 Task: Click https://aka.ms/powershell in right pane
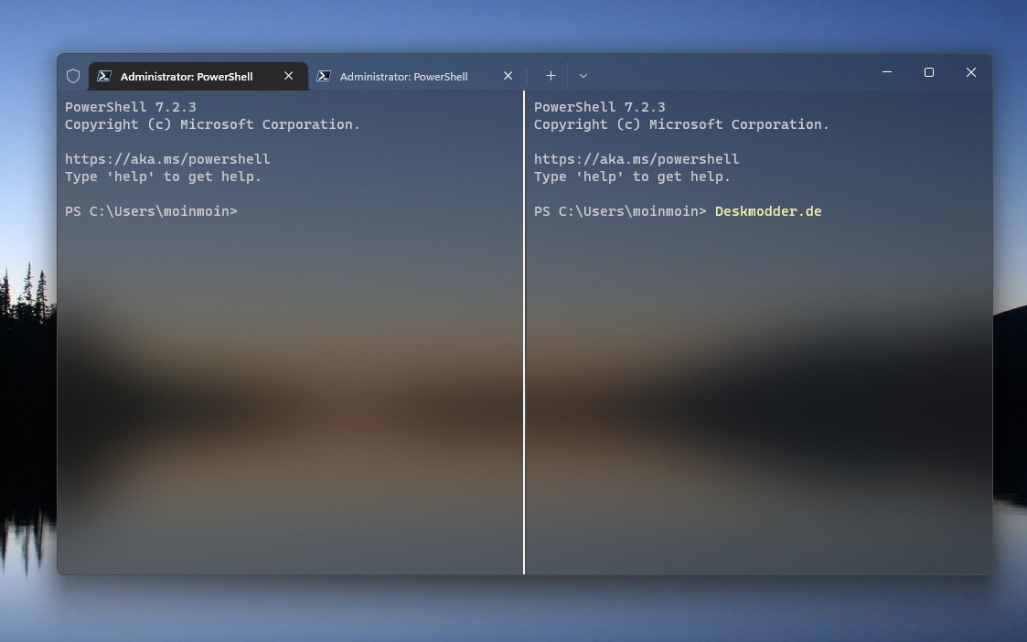pos(637,159)
